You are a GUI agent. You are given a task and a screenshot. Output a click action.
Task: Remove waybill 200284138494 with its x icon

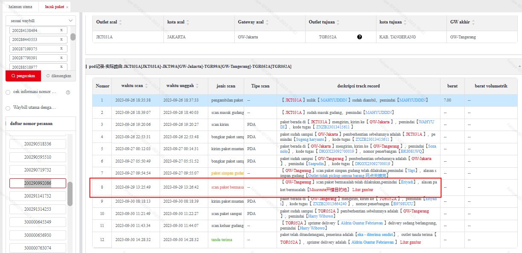[61, 30]
